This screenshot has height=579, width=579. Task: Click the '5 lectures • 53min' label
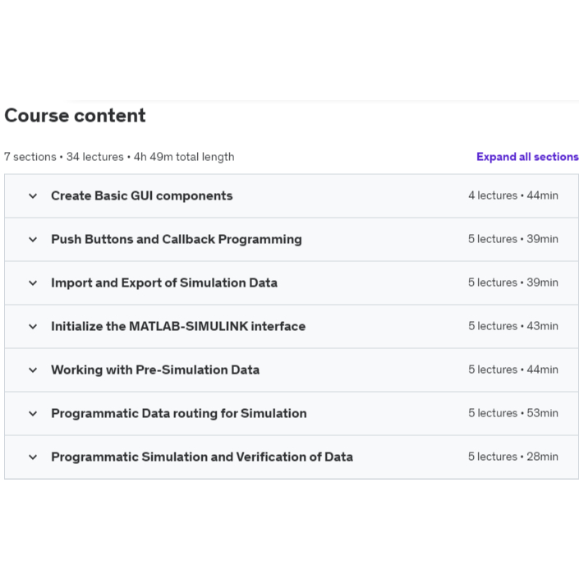[x=512, y=414]
